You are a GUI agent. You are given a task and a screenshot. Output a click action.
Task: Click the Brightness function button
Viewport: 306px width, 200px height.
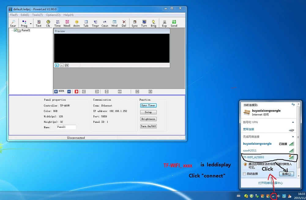tap(148, 119)
